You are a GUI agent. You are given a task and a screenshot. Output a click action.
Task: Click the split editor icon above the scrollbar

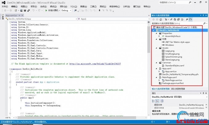[149, 22]
